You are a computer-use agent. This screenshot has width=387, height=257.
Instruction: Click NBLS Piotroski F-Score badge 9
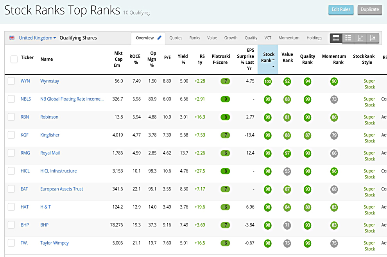click(225, 99)
